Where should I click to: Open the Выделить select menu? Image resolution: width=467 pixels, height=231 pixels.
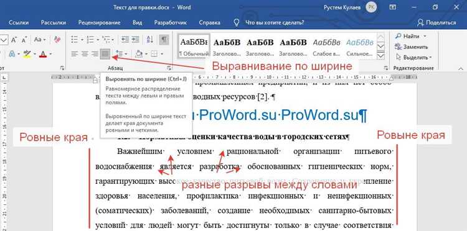point(414,57)
